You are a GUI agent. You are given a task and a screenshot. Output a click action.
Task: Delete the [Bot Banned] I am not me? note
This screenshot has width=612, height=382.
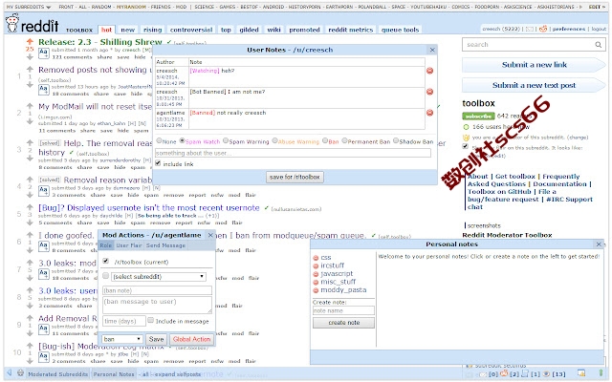tap(429, 92)
